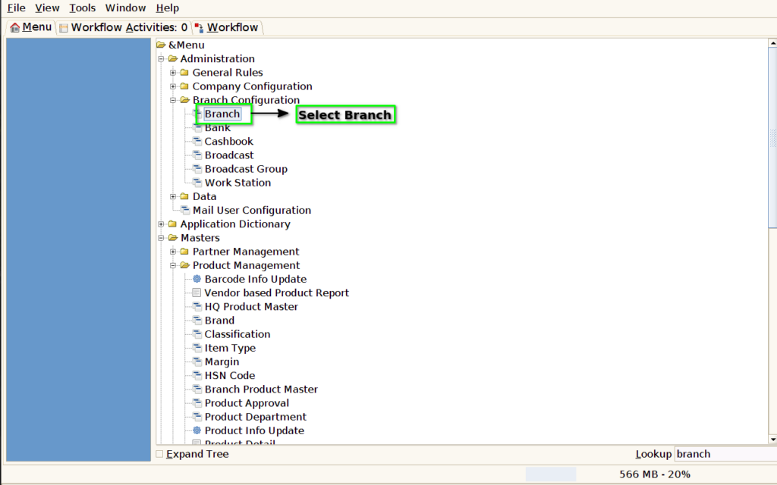Enable the Expand Tree checkbox
The height and width of the screenshot is (485, 777).
[159, 454]
